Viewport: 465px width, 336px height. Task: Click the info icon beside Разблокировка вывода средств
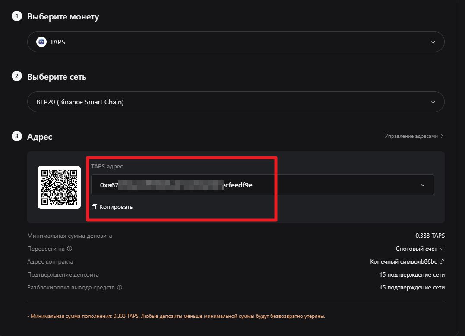point(120,287)
